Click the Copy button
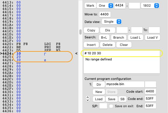The width and height of the screenshot is (168, 113). click(x=91, y=30)
